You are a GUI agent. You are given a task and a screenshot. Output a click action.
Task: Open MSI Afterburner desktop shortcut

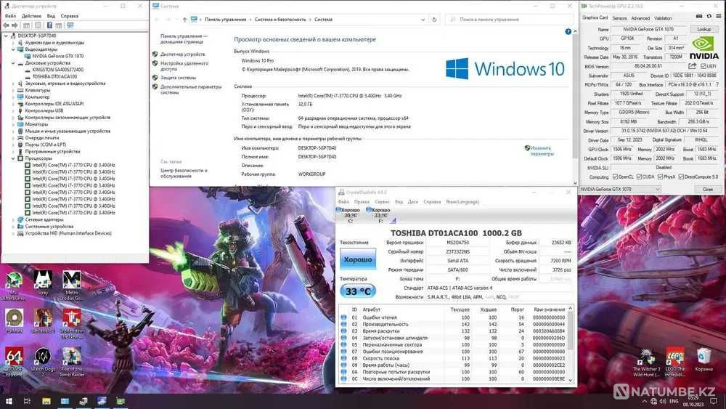pos(14,286)
